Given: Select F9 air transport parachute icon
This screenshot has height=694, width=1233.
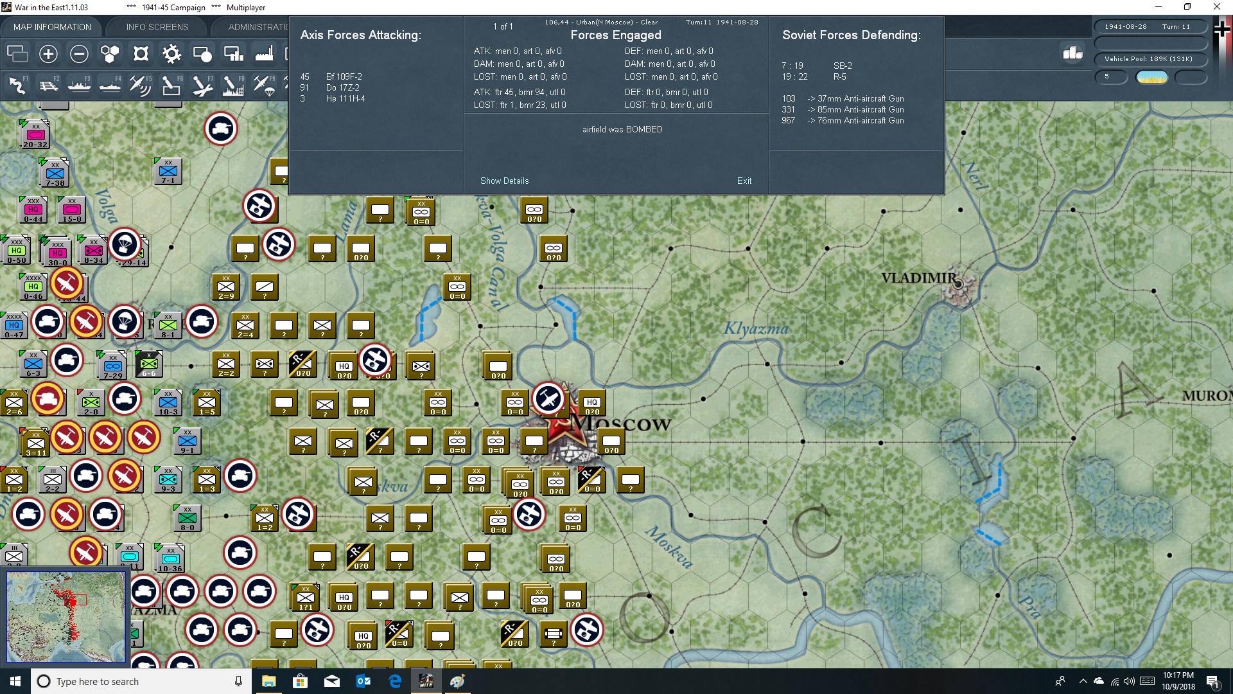Looking at the screenshot, I should pyautogui.click(x=264, y=85).
